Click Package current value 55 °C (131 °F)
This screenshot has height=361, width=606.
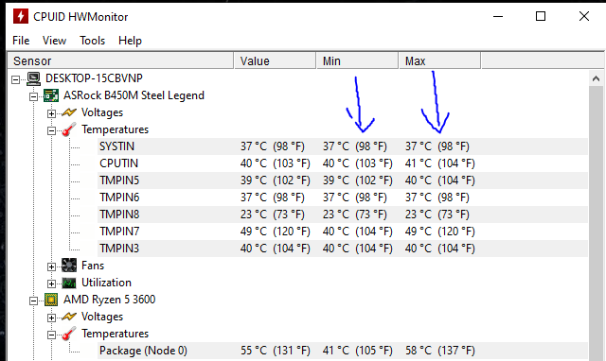click(276, 351)
